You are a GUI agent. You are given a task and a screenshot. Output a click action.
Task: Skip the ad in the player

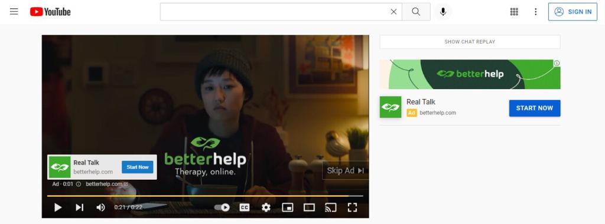[x=345, y=170]
